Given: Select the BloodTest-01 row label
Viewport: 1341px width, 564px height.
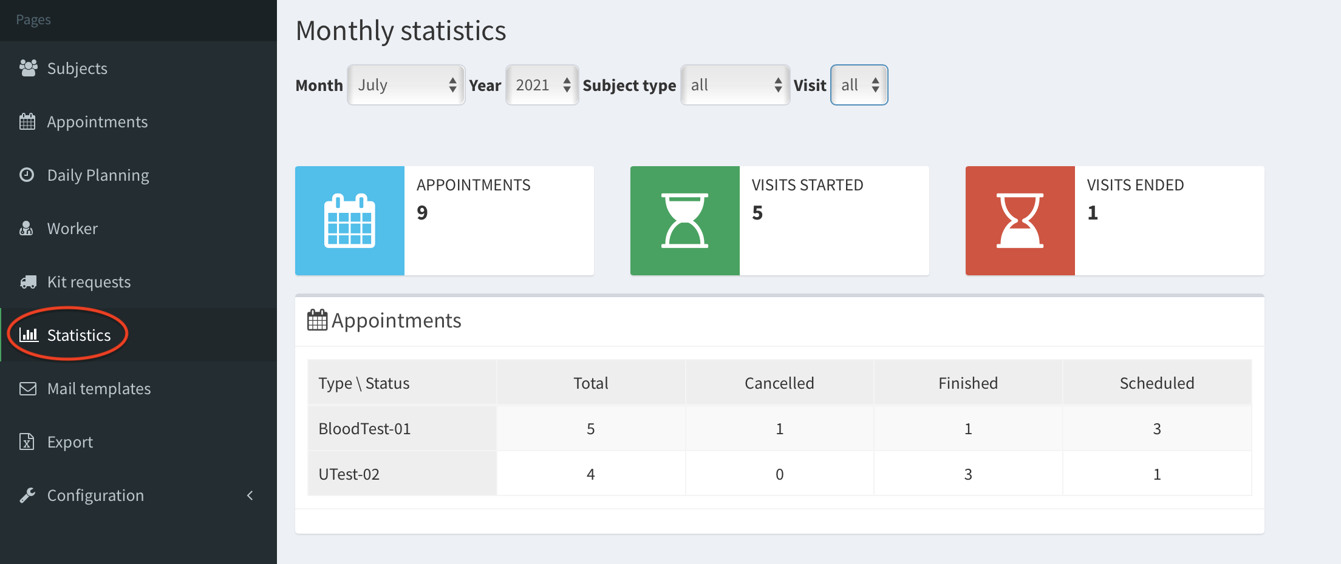Looking at the screenshot, I should [364, 429].
